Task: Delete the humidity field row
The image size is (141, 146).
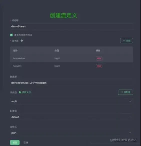Action: point(99,66)
